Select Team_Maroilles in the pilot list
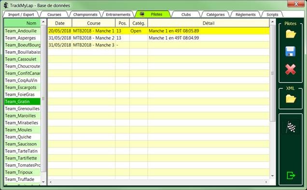Image resolution: width=307 pixels, height=190 pixels. [x=22, y=116]
